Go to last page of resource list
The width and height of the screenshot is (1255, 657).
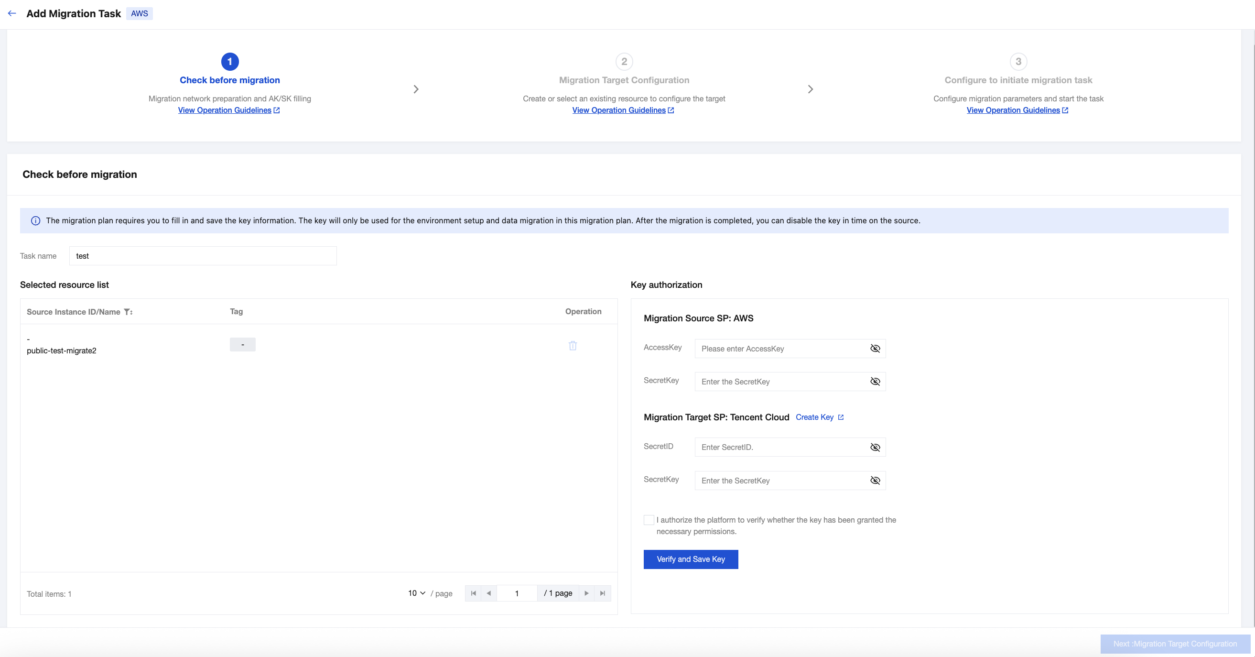click(x=602, y=593)
